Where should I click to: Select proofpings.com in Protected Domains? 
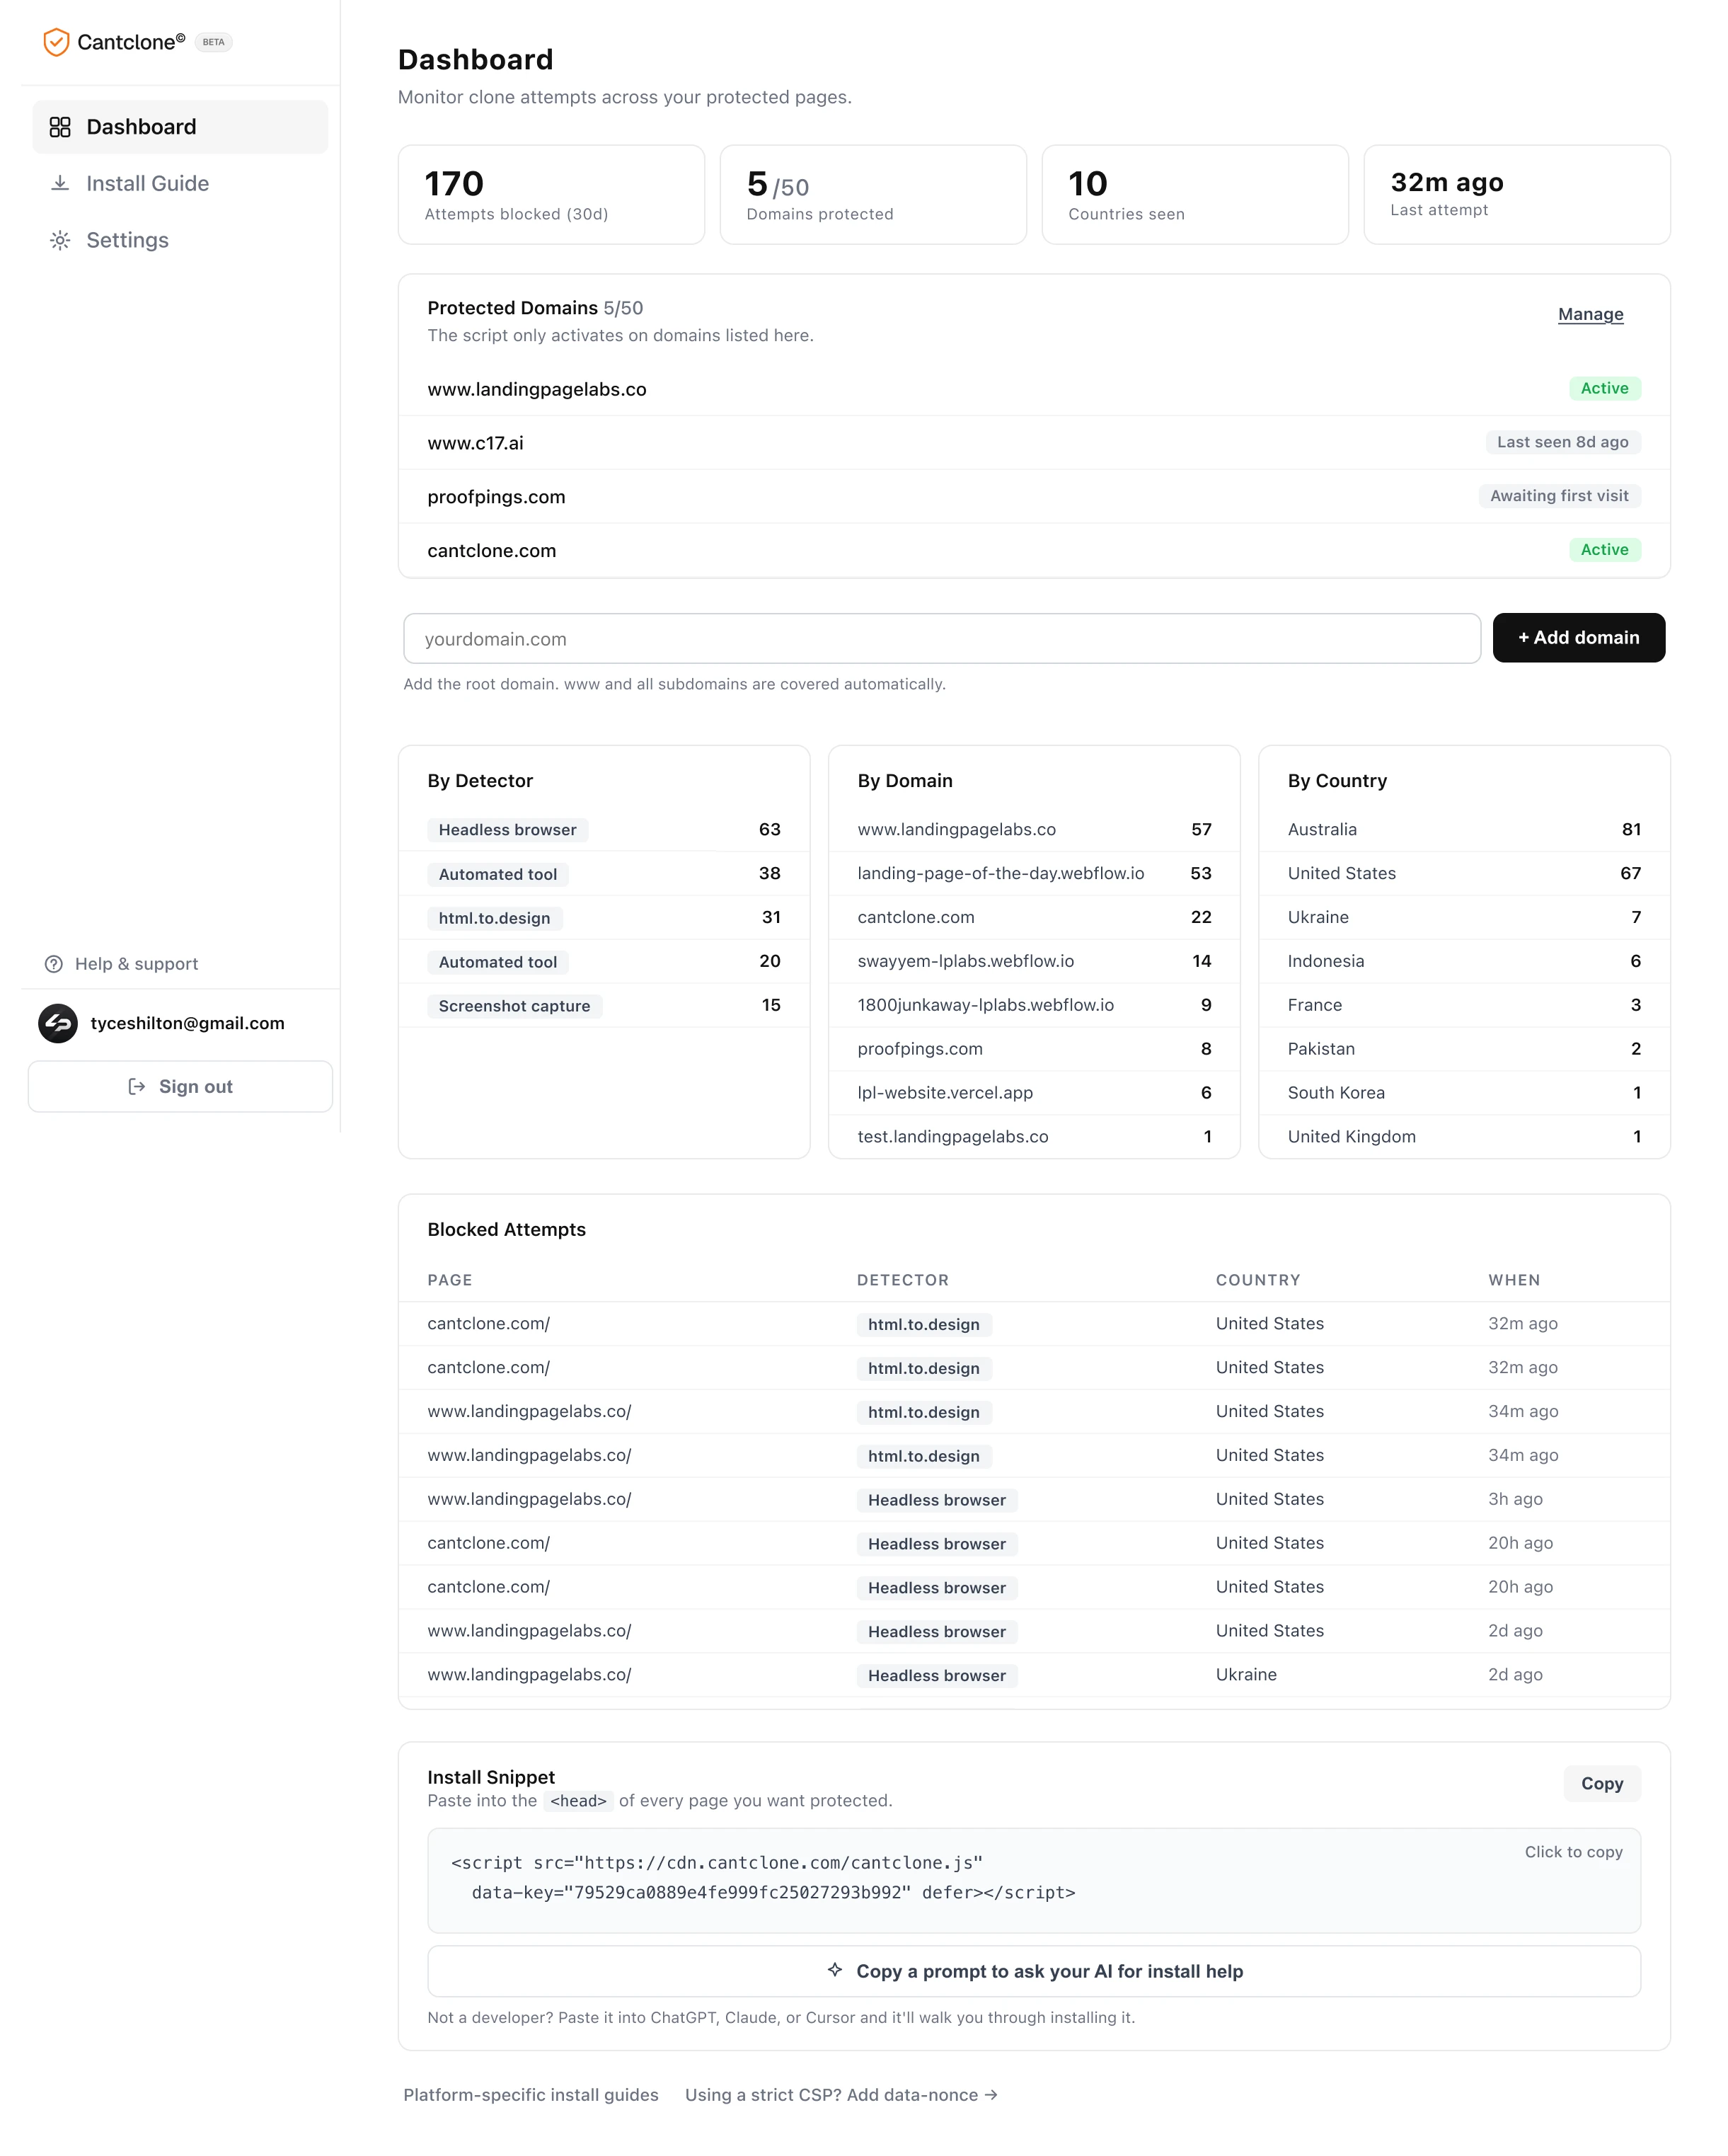pos(1034,497)
